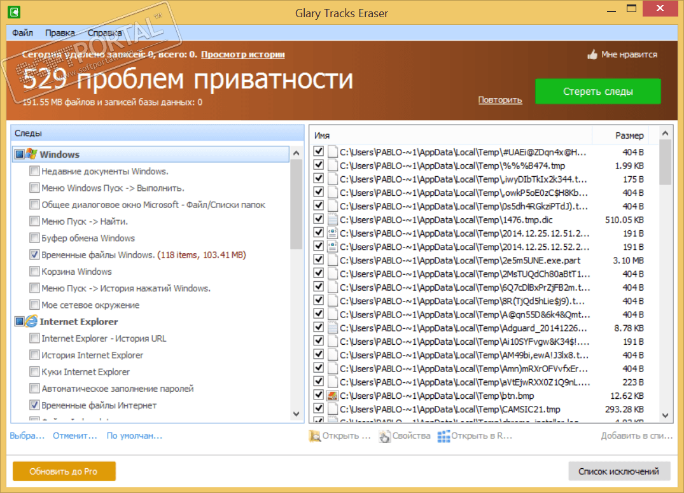The image size is (684, 493).
Task: Toggle Меню Пуск -> Найти checkbox
Action: click(x=34, y=221)
